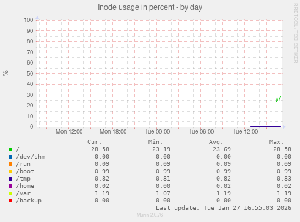Screen dimensions: 300x222
Task: Click the Tue 00:00 axis label
Action: [158, 132]
